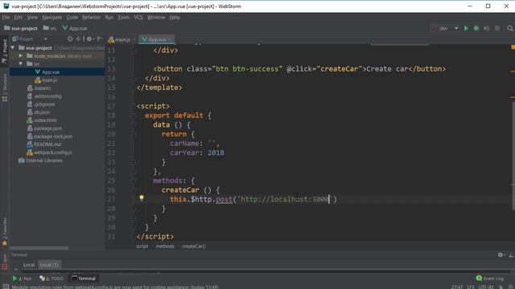Image resolution: width=515 pixels, height=289 pixels.
Task: Run the dev configuration with green play button
Action: pos(466,29)
